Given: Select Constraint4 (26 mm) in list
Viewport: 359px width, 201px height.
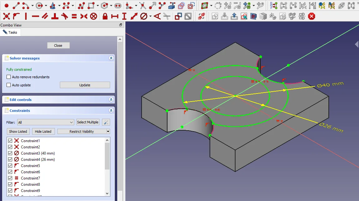Looking at the screenshot, I should [38, 160].
